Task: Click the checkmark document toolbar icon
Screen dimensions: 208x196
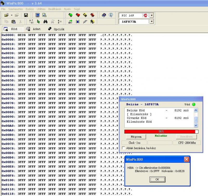Action: [44, 15]
